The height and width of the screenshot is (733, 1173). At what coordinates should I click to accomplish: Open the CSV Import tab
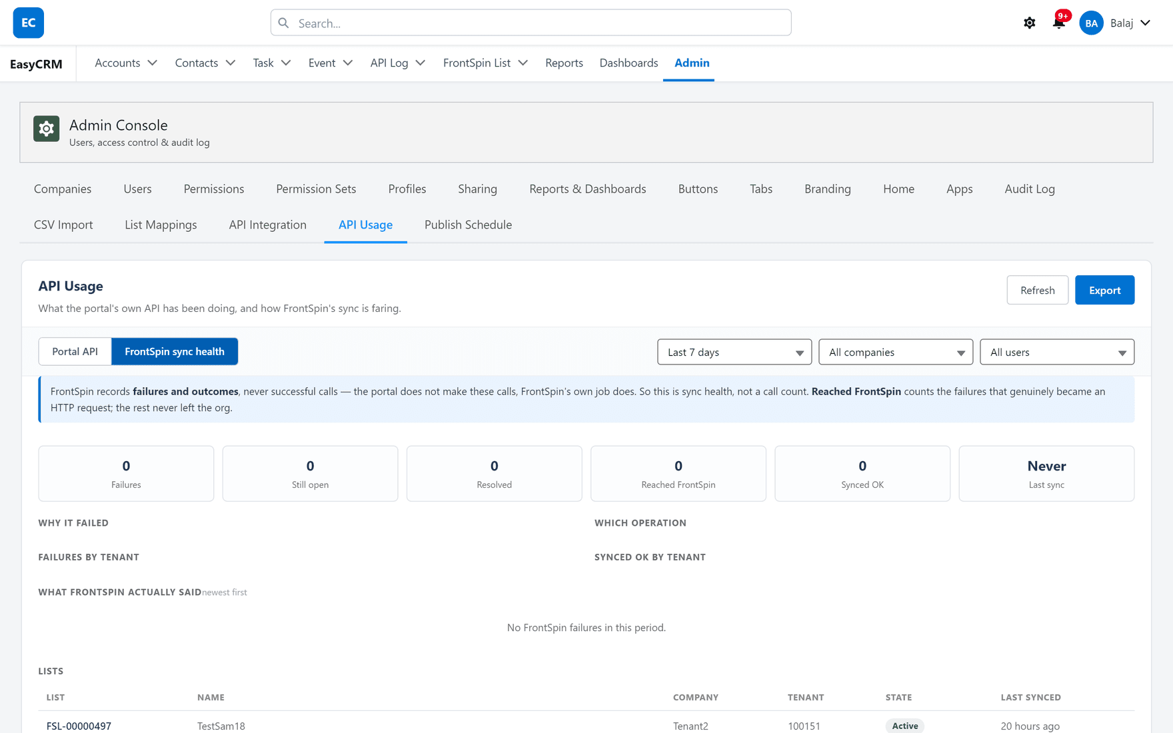[63, 225]
